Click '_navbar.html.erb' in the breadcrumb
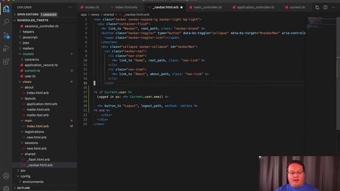This screenshot has height=191, width=340. tap(136, 14)
